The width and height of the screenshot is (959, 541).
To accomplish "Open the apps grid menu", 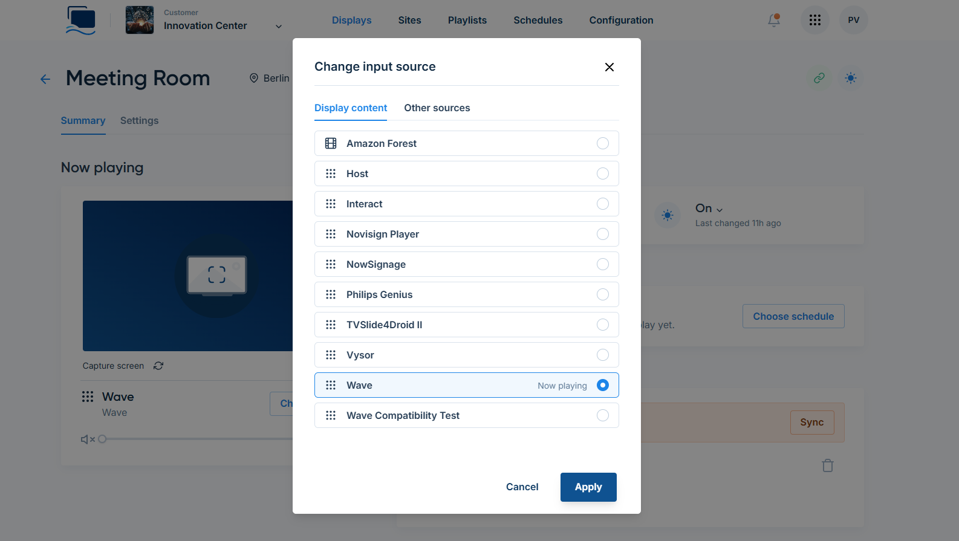I will [x=815, y=20].
